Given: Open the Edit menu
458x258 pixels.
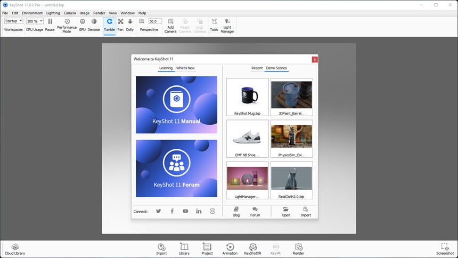Looking at the screenshot, I should [x=15, y=13].
